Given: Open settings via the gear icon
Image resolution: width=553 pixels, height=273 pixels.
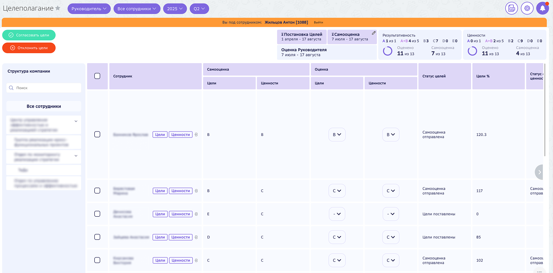Looking at the screenshot, I should tap(527, 8).
